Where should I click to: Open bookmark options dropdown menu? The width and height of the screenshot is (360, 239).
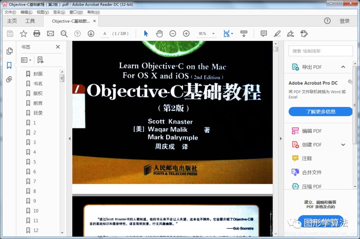(26, 60)
